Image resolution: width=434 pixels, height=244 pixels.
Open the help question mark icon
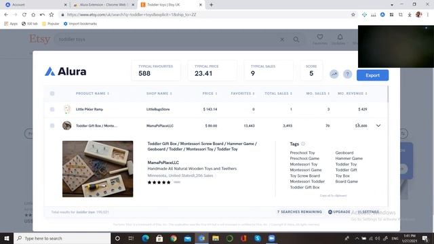(x=347, y=74)
